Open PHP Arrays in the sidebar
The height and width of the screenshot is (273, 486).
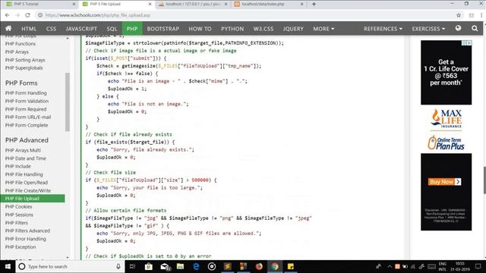point(17,52)
